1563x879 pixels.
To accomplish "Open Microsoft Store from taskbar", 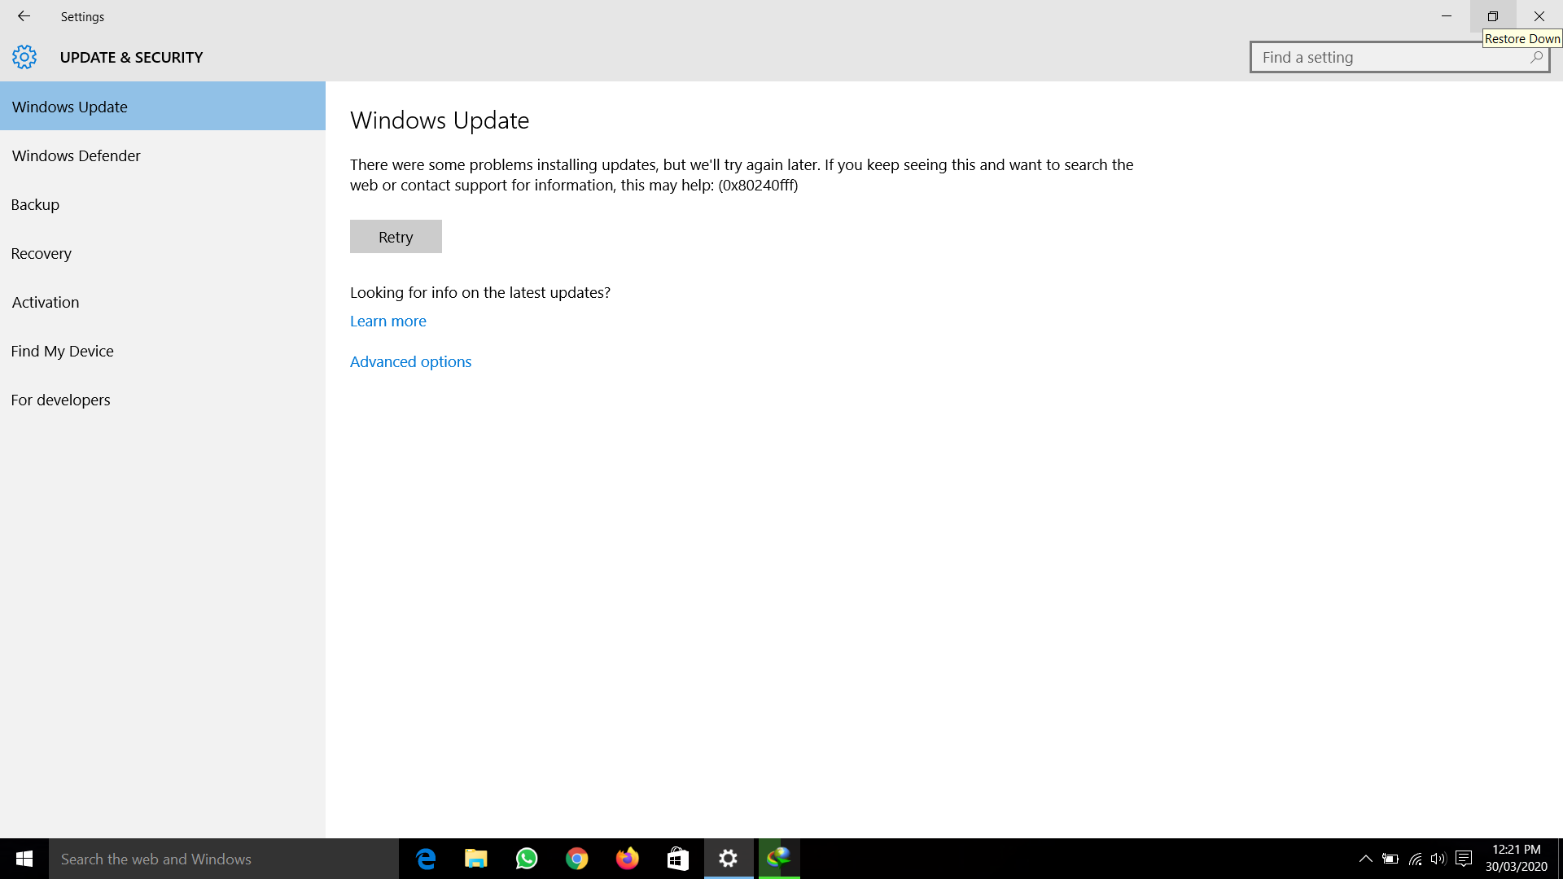I will pyautogui.click(x=678, y=859).
